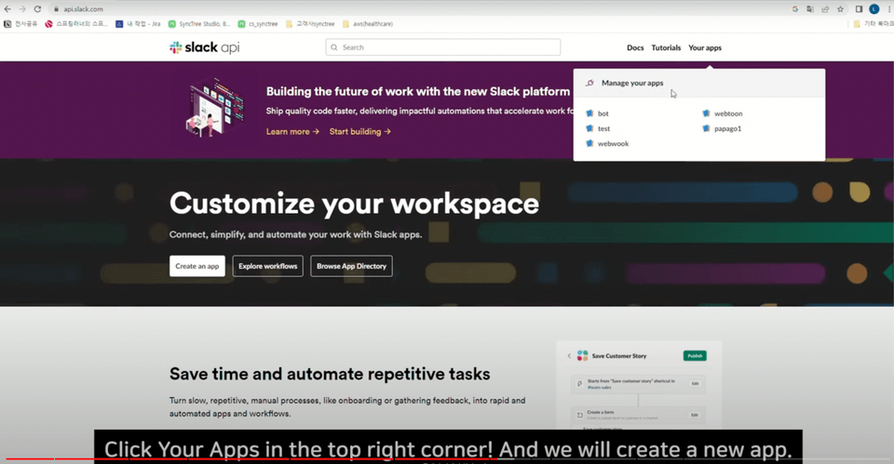The height and width of the screenshot is (464, 894).
Task: Click the back chevron beside Save Customer Story
Action: click(569, 356)
